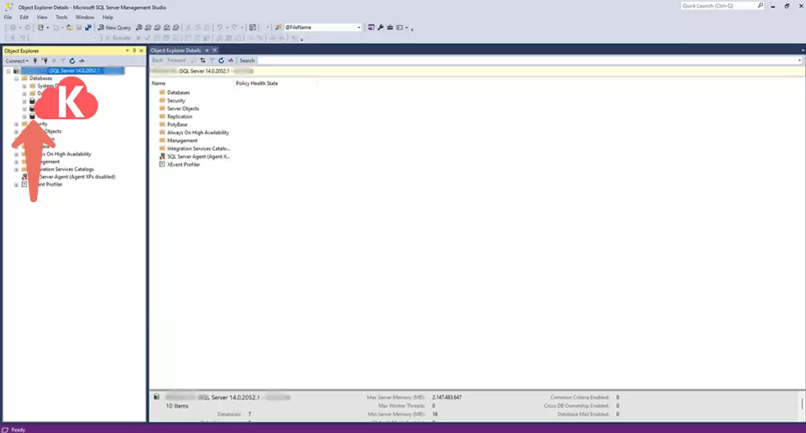The width and height of the screenshot is (806, 433).
Task: Select XEvent Profiler in the Details list
Action: point(183,164)
